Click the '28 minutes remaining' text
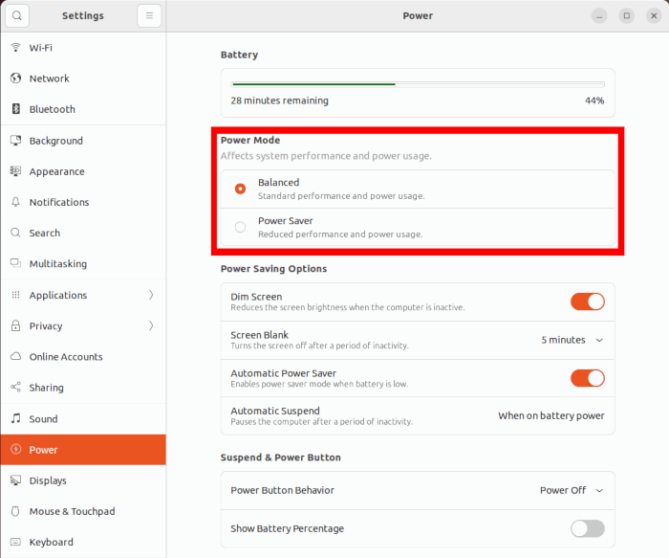The width and height of the screenshot is (669, 558). coord(279,100)
